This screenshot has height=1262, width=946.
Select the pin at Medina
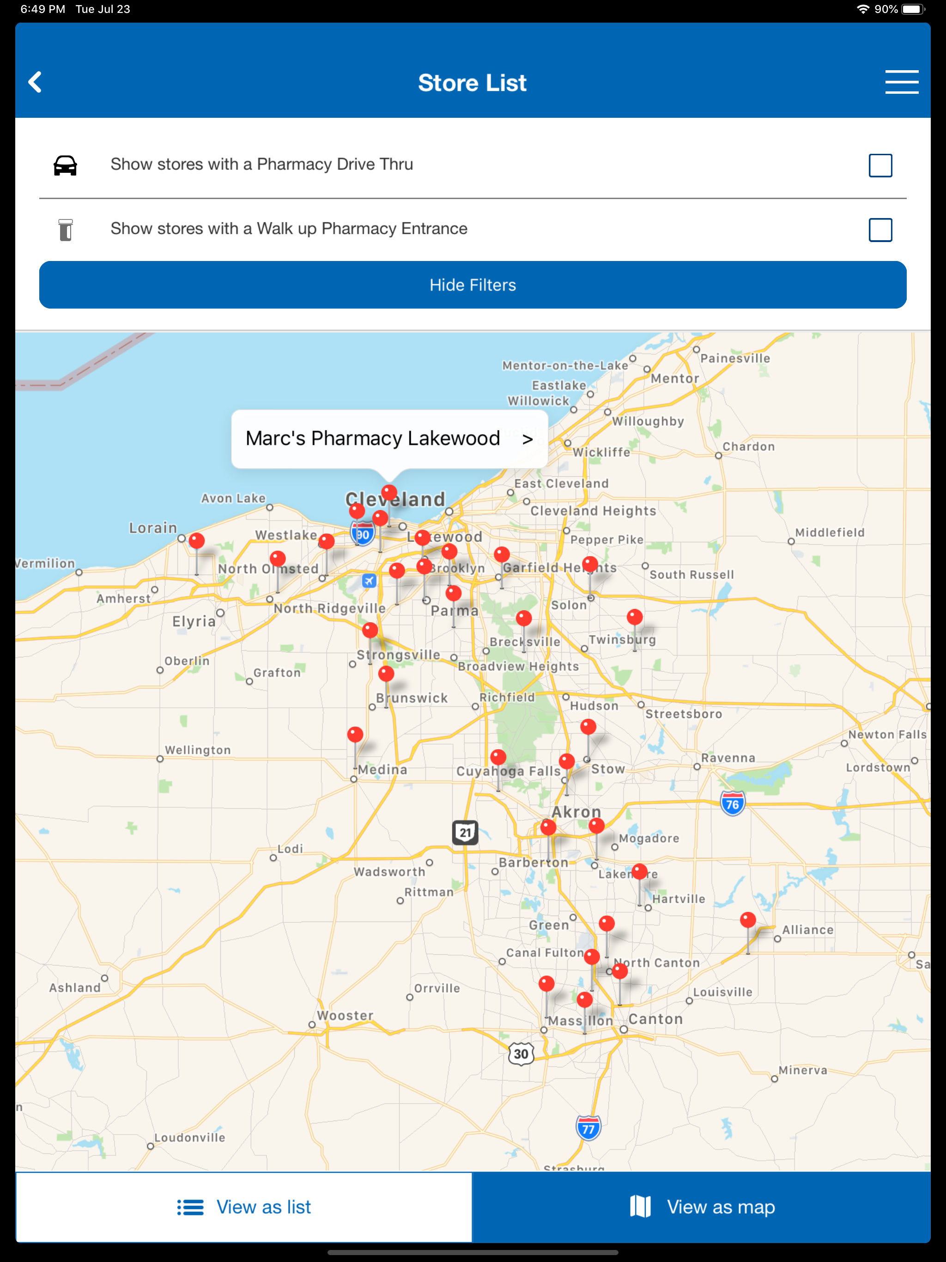point(355,734)
